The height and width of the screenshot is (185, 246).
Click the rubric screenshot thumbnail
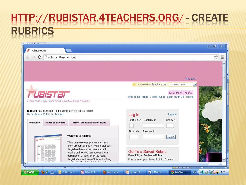pos(48,148)
